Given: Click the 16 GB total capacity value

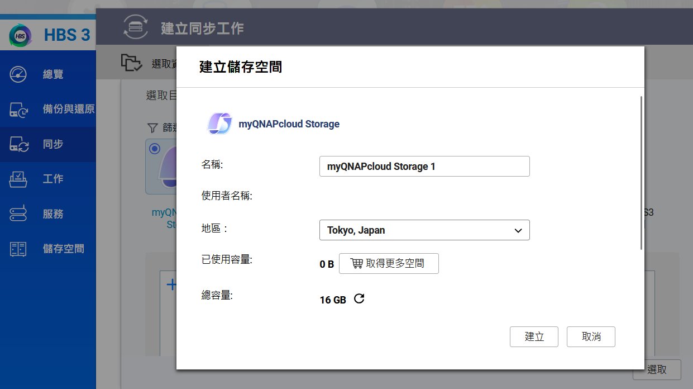Looking at the screenshot, I should click(333, 300).
